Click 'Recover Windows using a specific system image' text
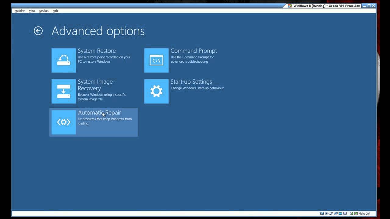Viewport: 390px width, 219px height. tap(102, 97)
